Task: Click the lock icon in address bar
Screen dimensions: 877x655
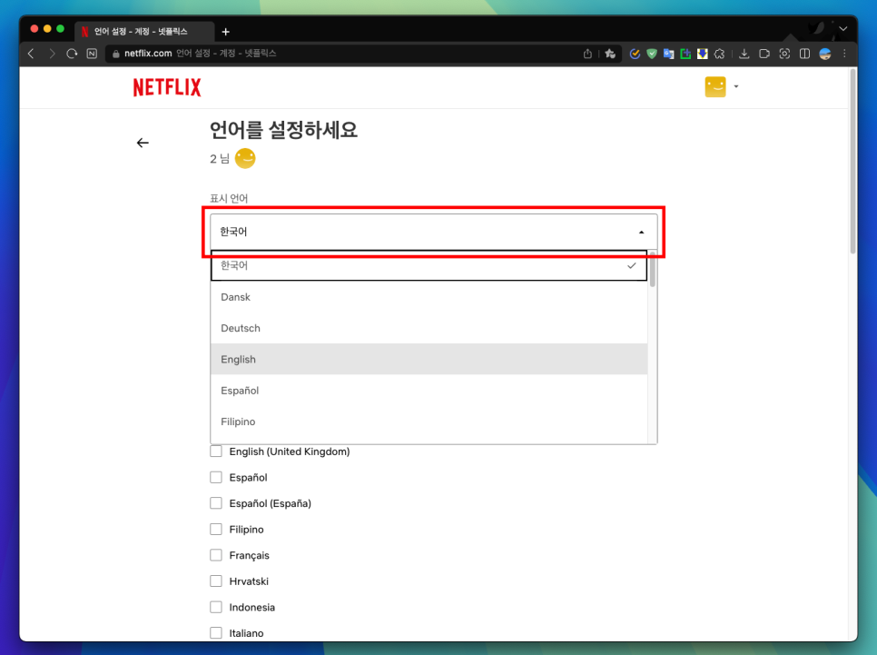Action: [x=116, y=54]
